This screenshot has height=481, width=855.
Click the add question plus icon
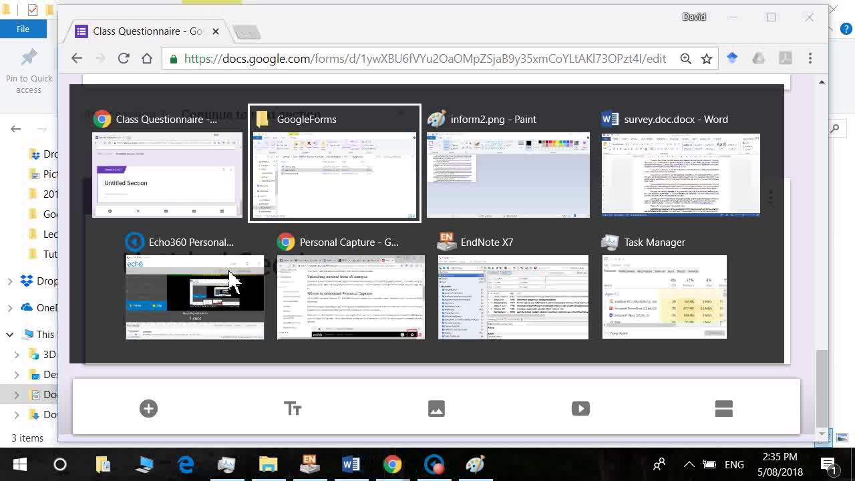click(x=148, y=408)
